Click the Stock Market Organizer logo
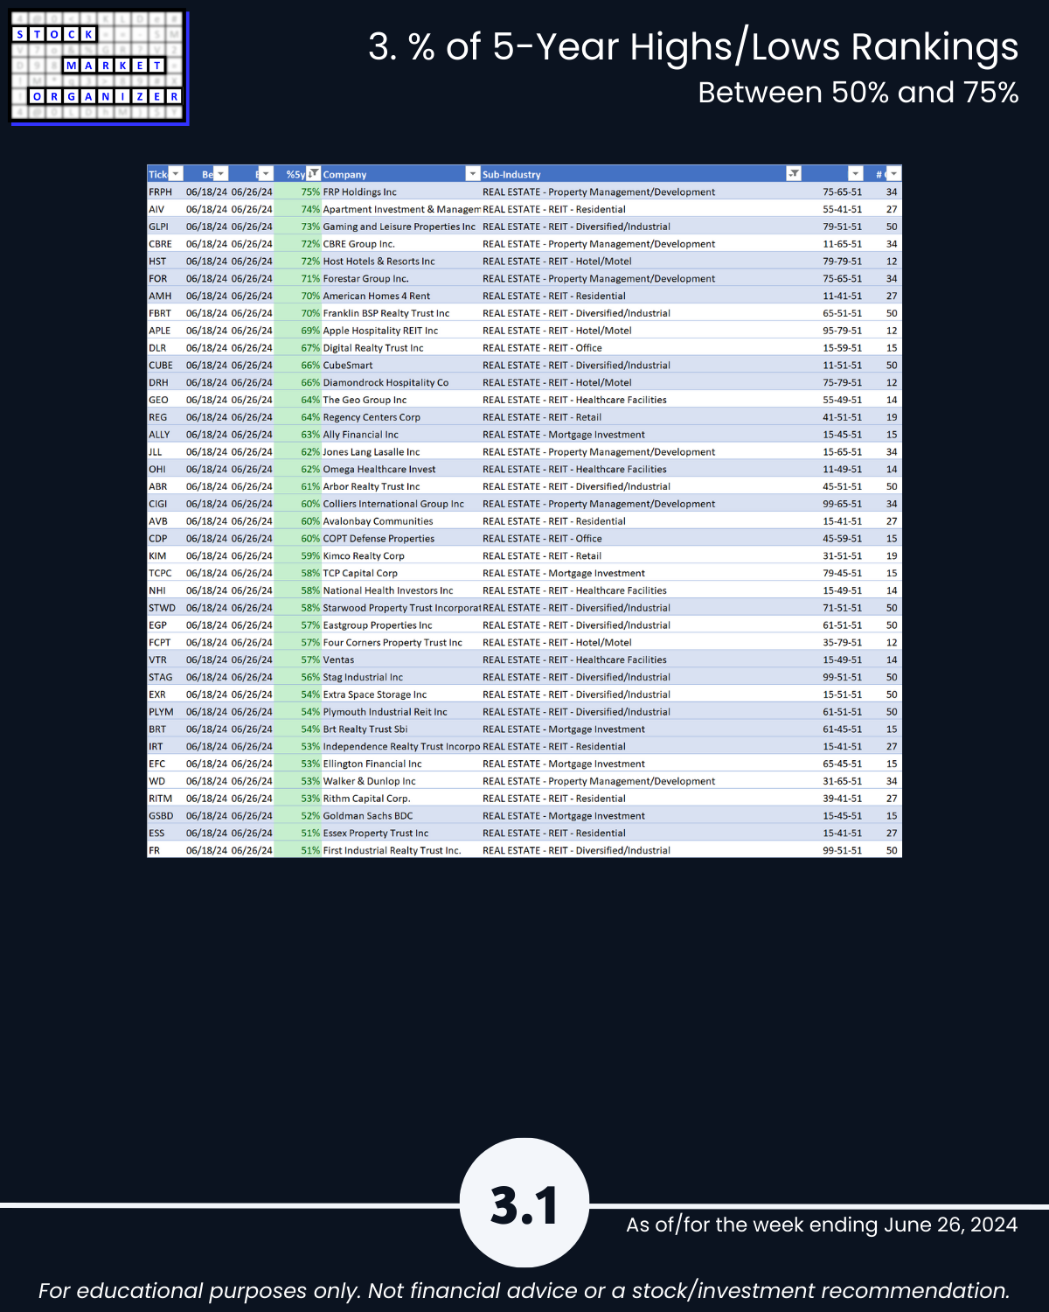 (x=99, y=67)
